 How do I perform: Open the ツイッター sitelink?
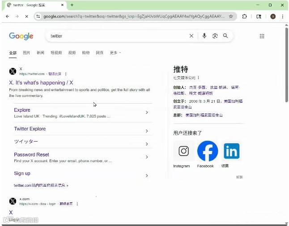pyautogui.click(x=26, y=142)
